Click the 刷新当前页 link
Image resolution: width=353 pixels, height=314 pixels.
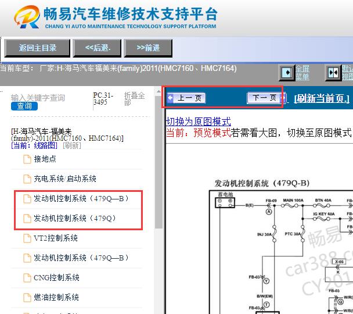(x=322, y=98)
